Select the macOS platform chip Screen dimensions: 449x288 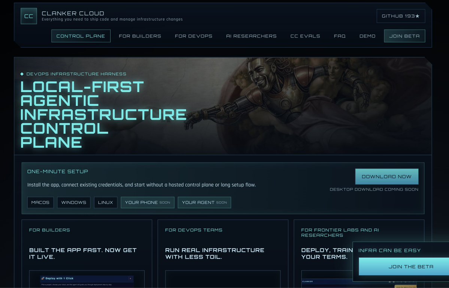pos(40,202)
